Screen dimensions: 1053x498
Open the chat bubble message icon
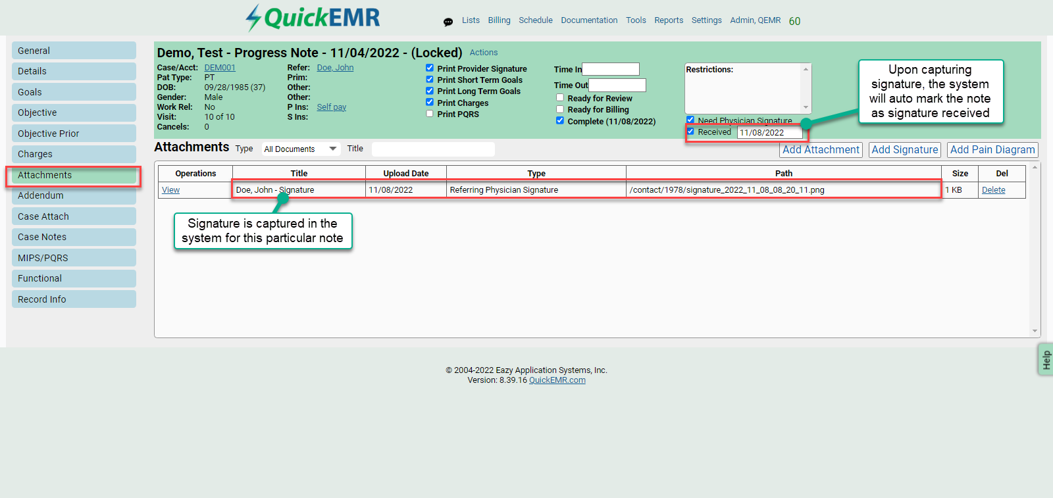click(x=448, y=22)
